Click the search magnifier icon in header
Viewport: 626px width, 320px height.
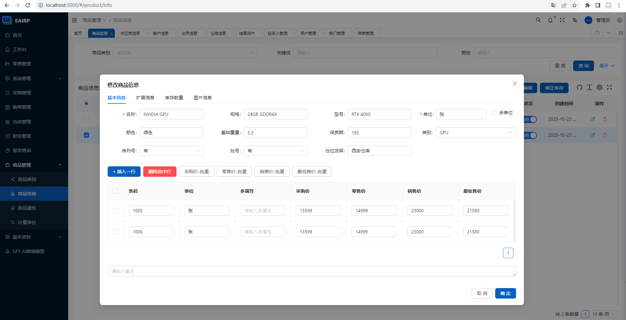pos(538,20)
